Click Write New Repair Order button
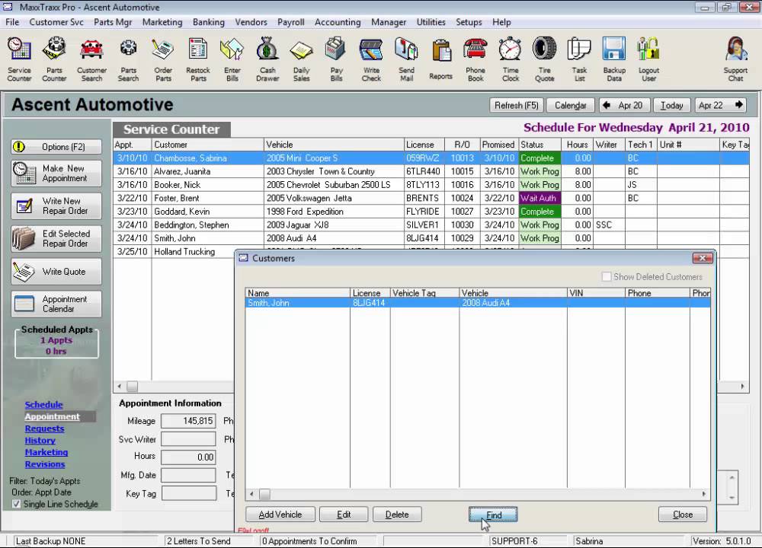 (56, 205)
